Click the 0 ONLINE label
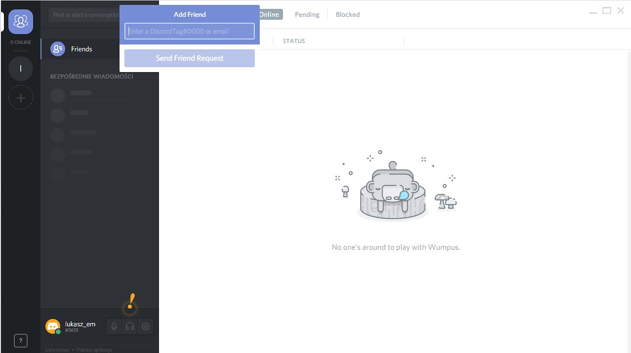The height and width of the screenshot is (353, 631). pos(21,42)
